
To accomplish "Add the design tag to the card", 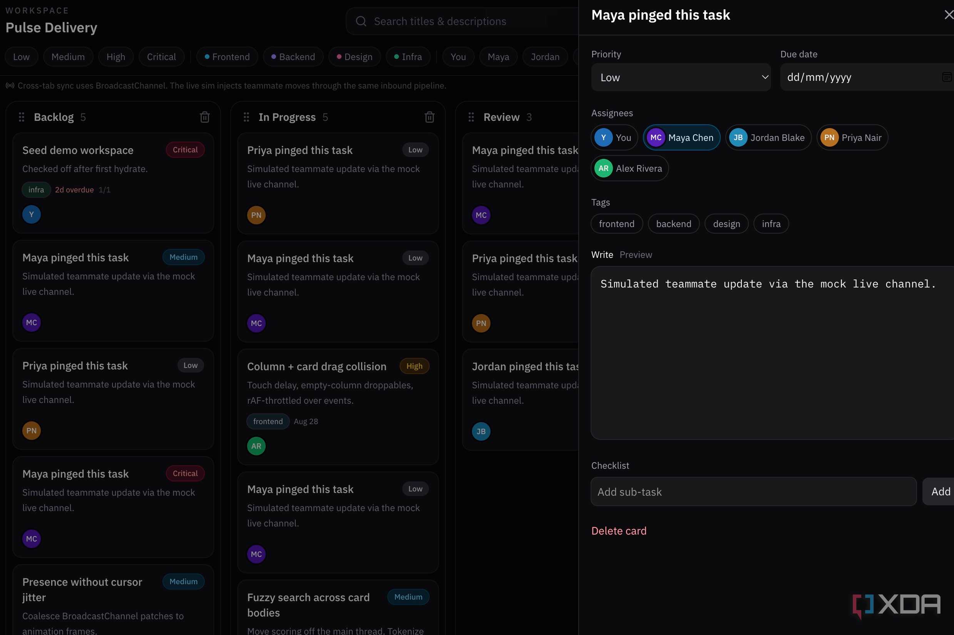I will (726, 224).
